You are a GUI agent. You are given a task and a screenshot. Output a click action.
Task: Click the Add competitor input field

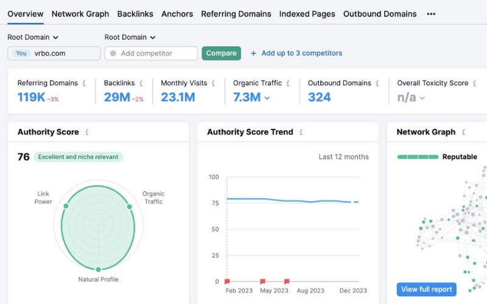pos(151,54)
